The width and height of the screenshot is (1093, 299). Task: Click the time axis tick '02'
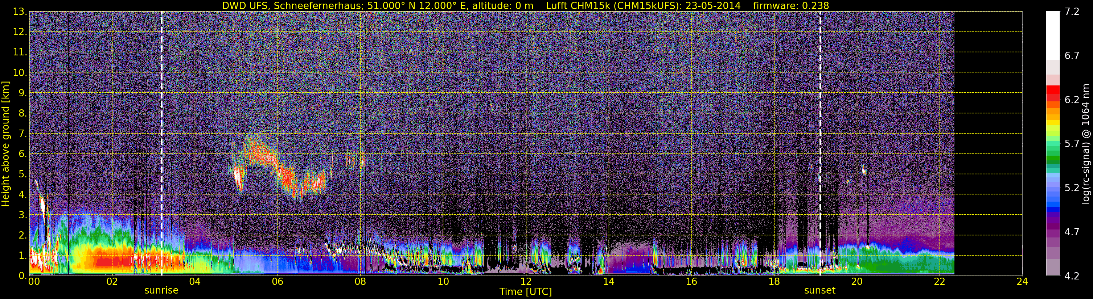[x=112, y=282]
